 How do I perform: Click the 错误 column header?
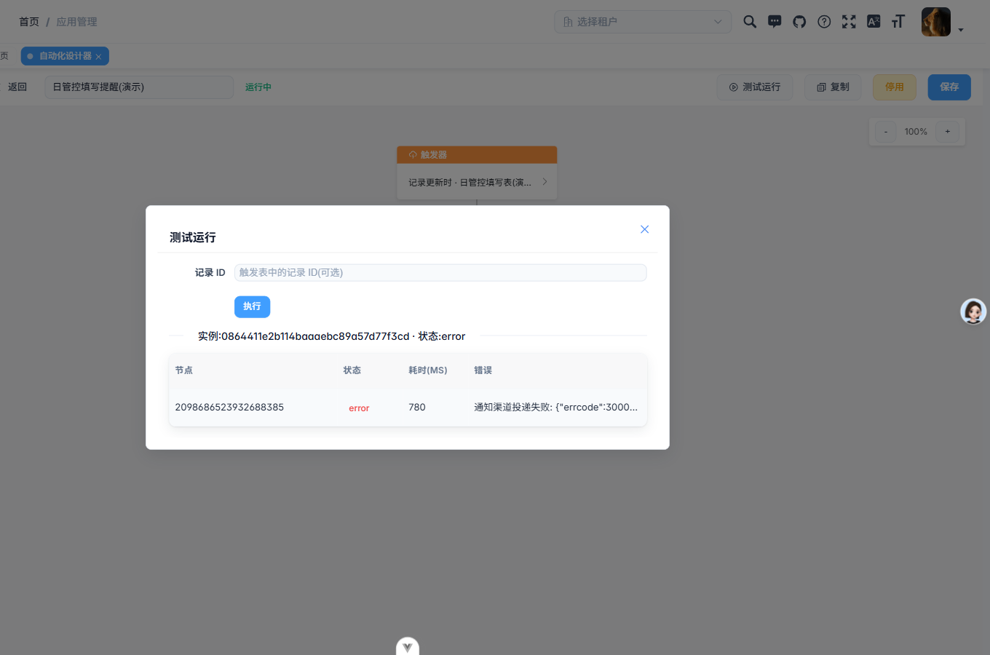[x=483, y=370]
